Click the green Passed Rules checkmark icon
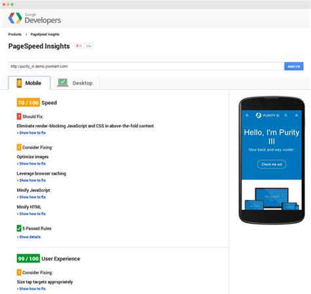Screen dimensions: 311x294 tap(19, 228)
